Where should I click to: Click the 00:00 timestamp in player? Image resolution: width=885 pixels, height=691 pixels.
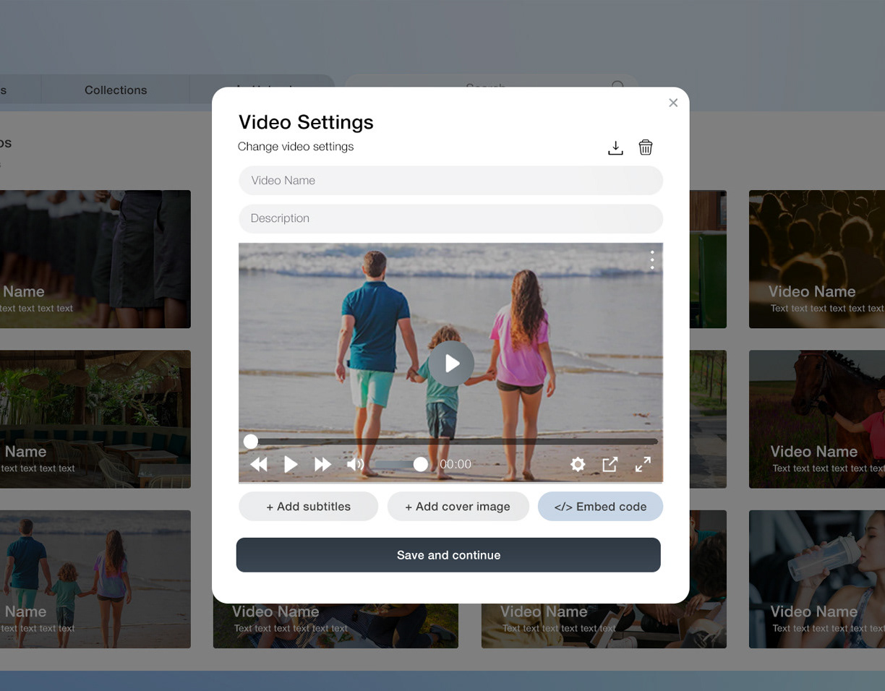[456, 465]
